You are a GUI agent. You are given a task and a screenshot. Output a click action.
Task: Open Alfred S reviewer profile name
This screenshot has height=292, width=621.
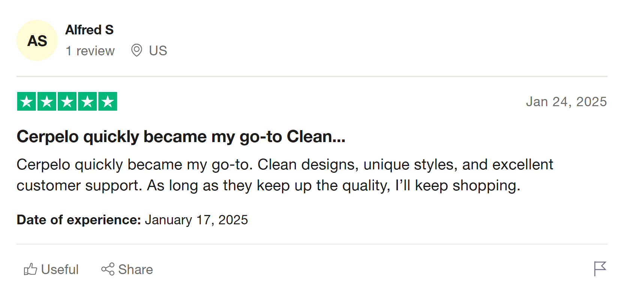tap(89, 30)
